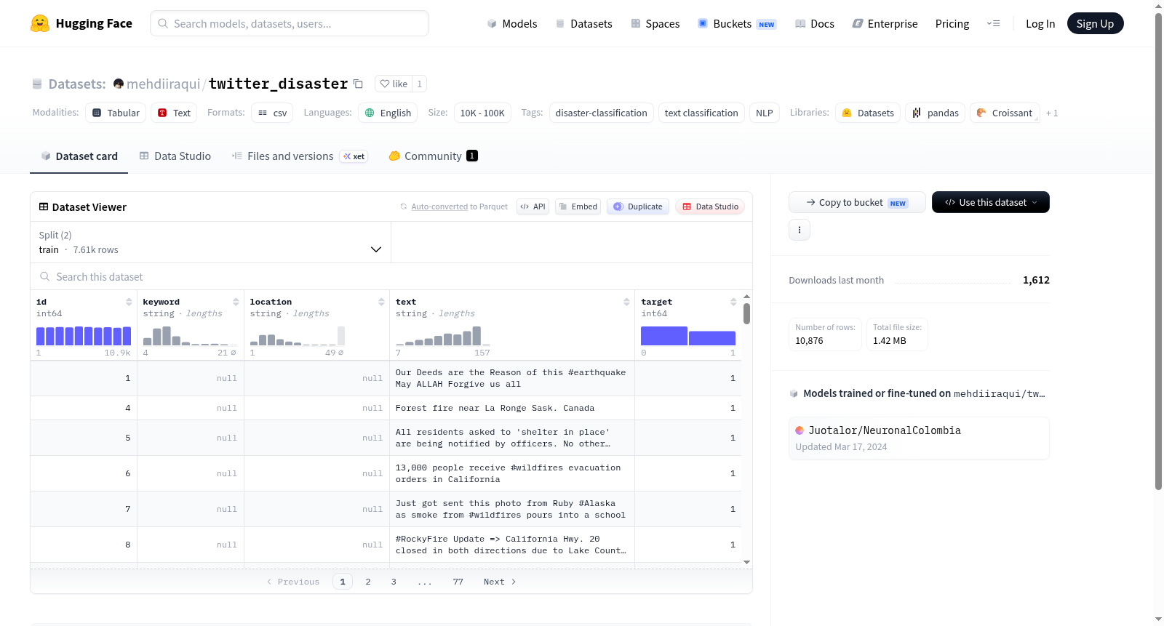Click the Hugging Face logo icon

pyautogui.click(x=40, y=23)
